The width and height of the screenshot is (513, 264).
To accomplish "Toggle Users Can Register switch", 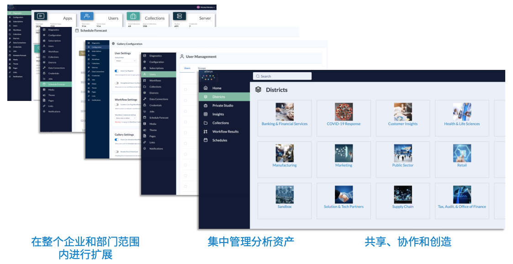I will pyautogui.click(x=116, y=71).
